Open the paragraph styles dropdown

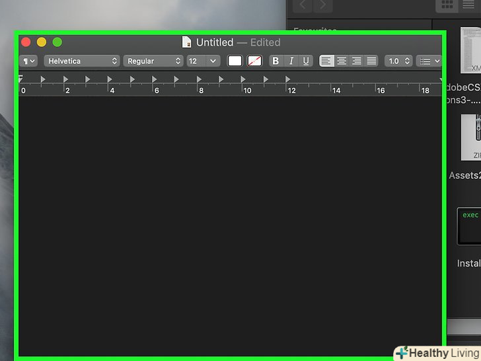[29, 61]
